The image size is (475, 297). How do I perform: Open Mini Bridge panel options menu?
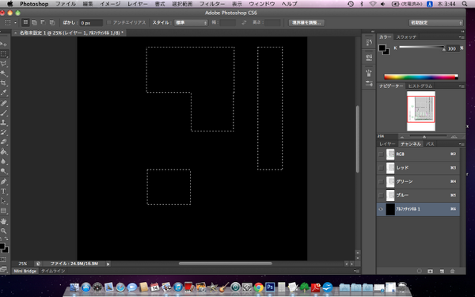click(x=356, y=271)
